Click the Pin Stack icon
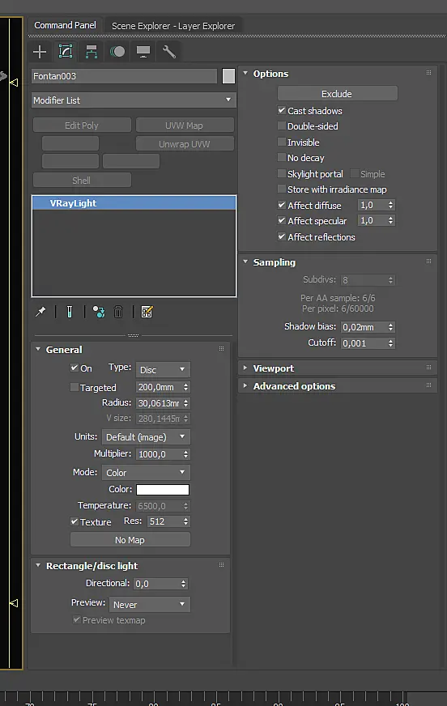This screenshot has height=706, width=447. click(x=40, y=312)
